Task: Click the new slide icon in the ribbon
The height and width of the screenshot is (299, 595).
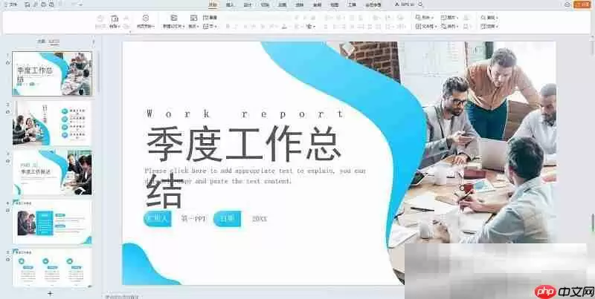Action: pyautogui.click(x=174, y=18)
